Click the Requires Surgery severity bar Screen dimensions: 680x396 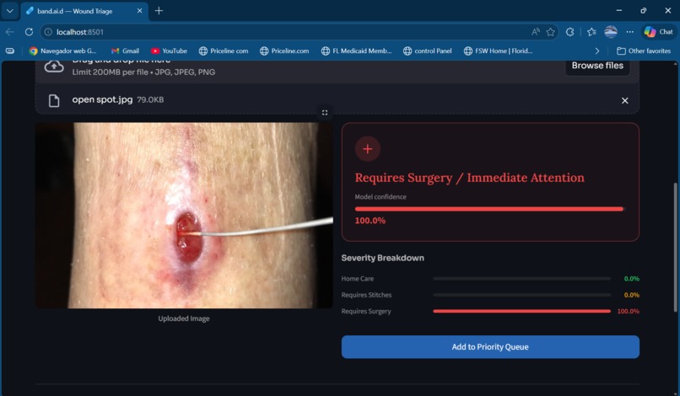tap(521, 311)
